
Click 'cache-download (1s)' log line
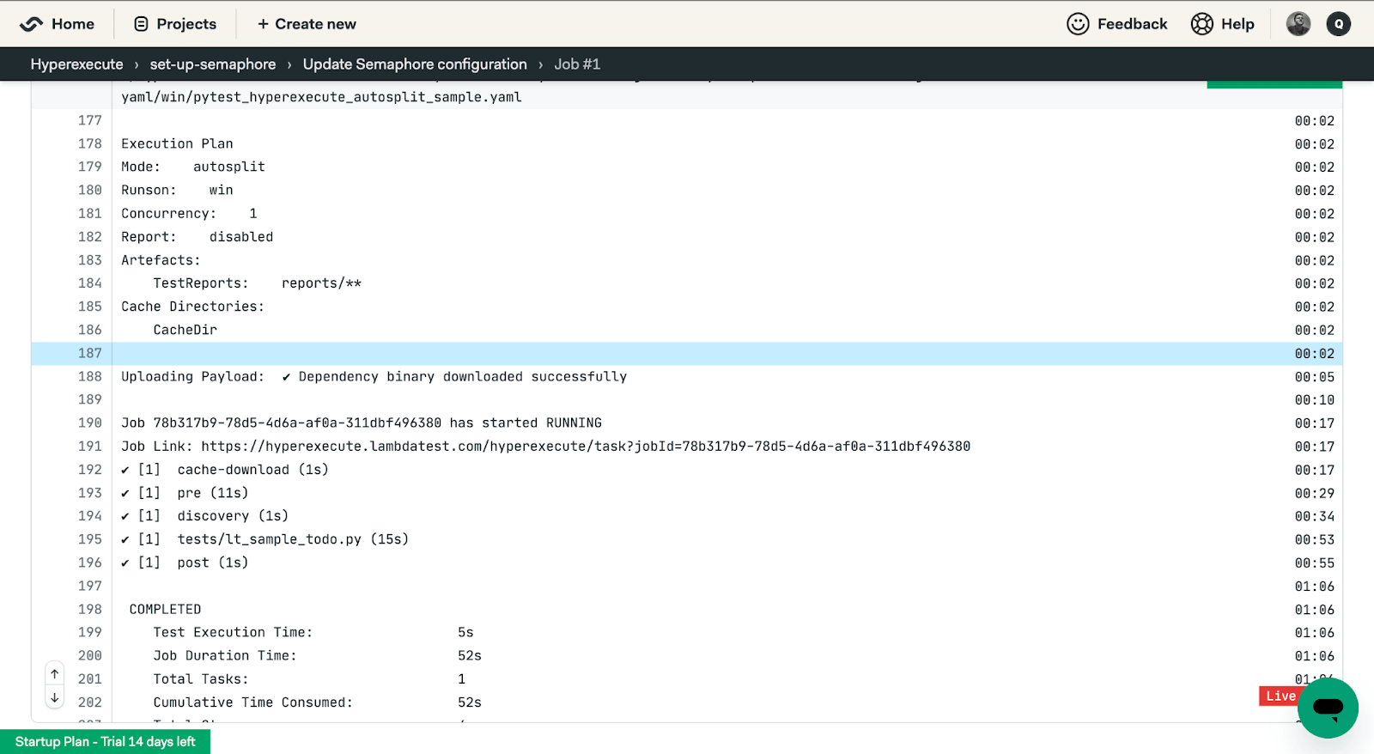coord(225,470)
